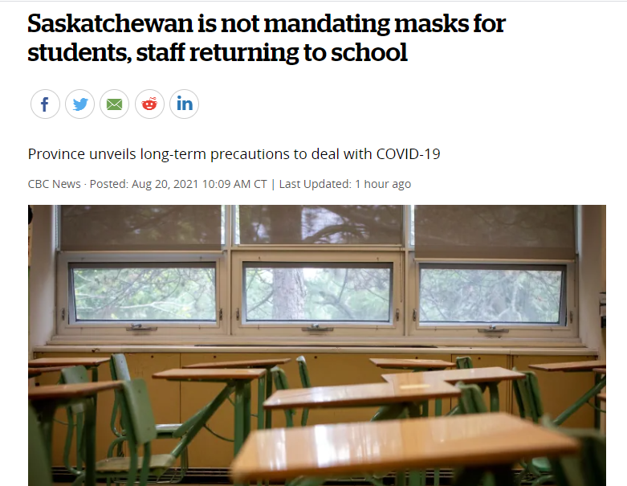The image size is (627, 486).
Task: Share article on LinkedIn
Action: 185,104
